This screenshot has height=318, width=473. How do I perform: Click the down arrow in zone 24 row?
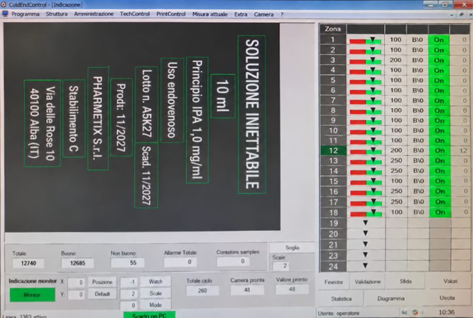tap(365, 266)
